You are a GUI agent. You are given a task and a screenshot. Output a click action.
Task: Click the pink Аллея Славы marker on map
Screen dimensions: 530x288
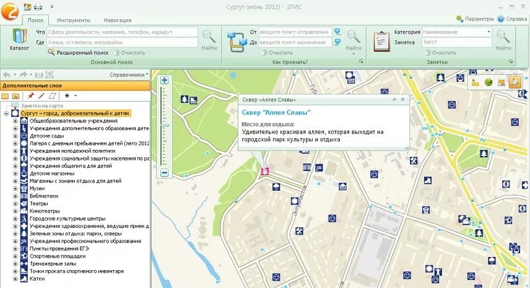[x=264, y=171]
